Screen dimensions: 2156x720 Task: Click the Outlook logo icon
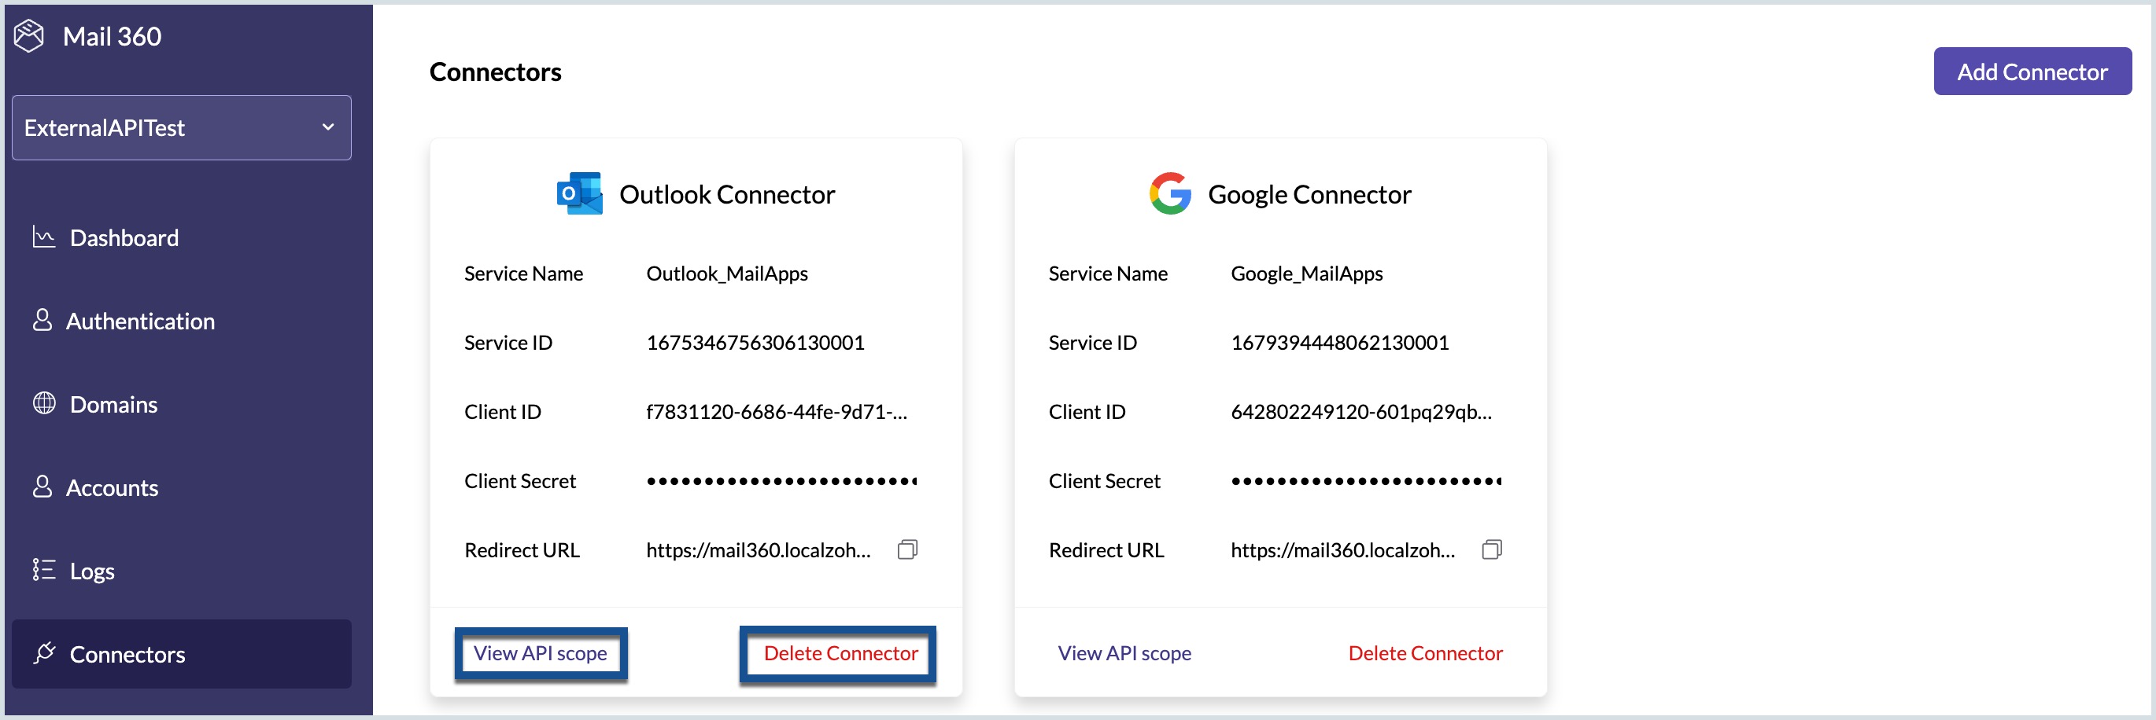pos(579,194)
